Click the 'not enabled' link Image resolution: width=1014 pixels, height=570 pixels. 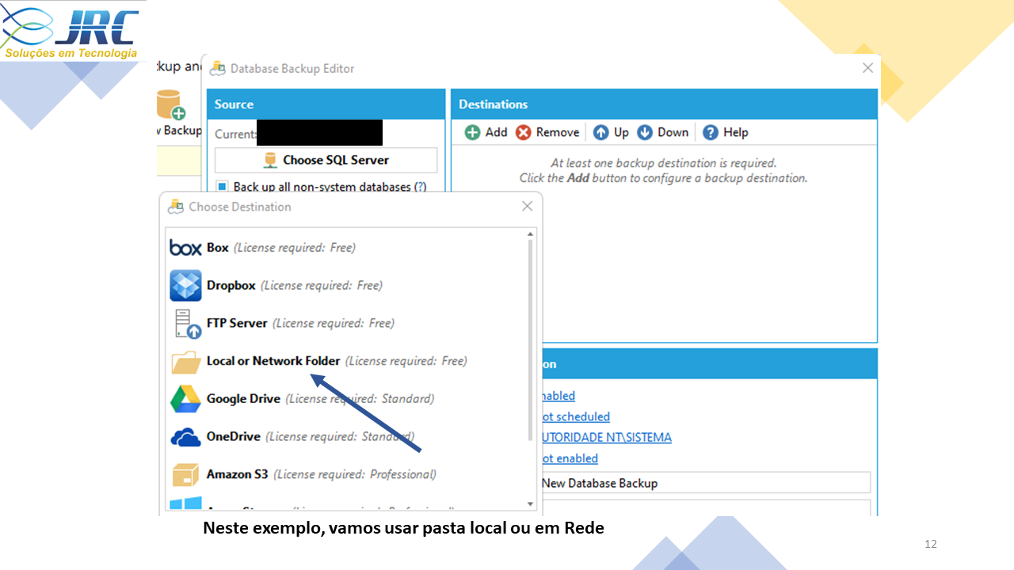[x=570, y=458]
